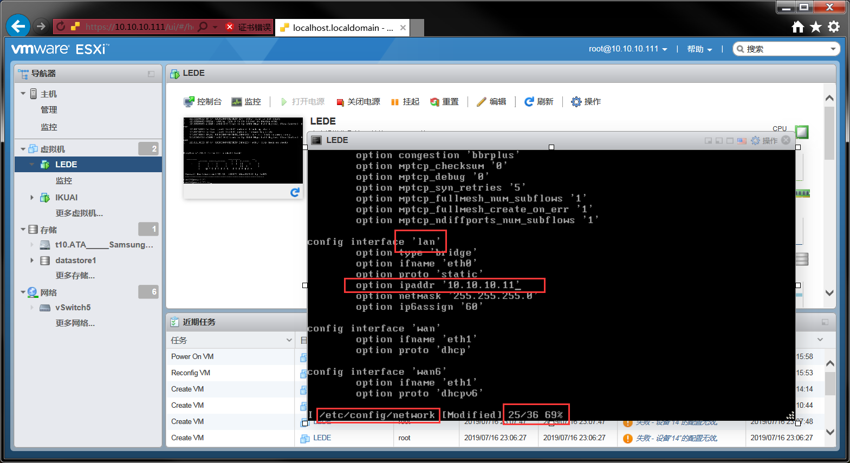This screenshot has height=463, width=850.
Task: Open 操作 menu in console window
Action: pos(764,141)
